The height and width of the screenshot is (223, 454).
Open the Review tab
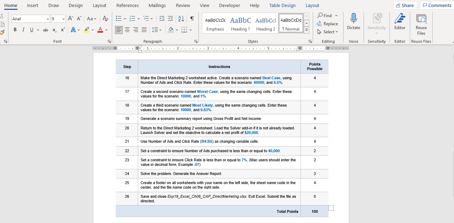point(183,5)
